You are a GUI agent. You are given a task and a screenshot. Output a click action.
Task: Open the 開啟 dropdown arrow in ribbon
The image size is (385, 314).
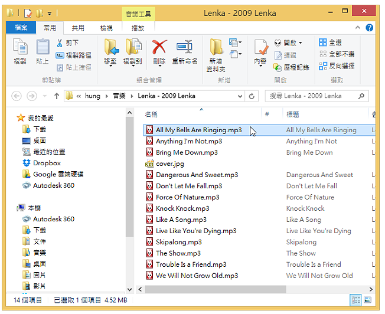(301, 43)
